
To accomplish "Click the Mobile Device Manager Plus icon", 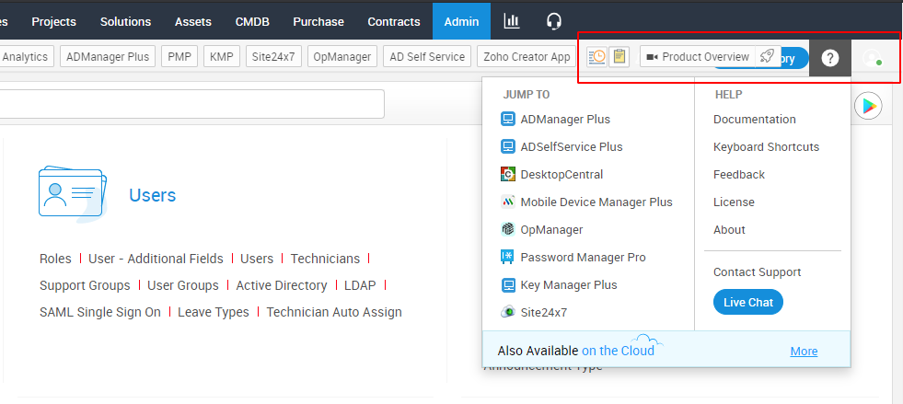I will click(508, 202).
